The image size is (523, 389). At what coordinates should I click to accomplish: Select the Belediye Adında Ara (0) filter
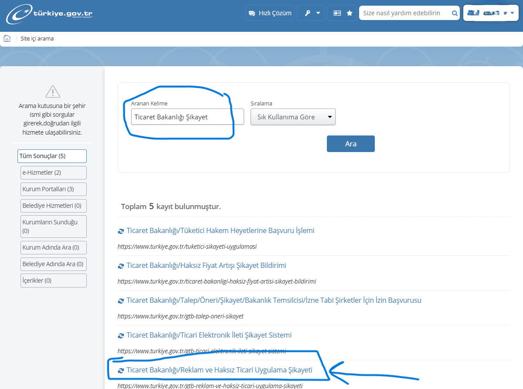click(x=54, y=264)
